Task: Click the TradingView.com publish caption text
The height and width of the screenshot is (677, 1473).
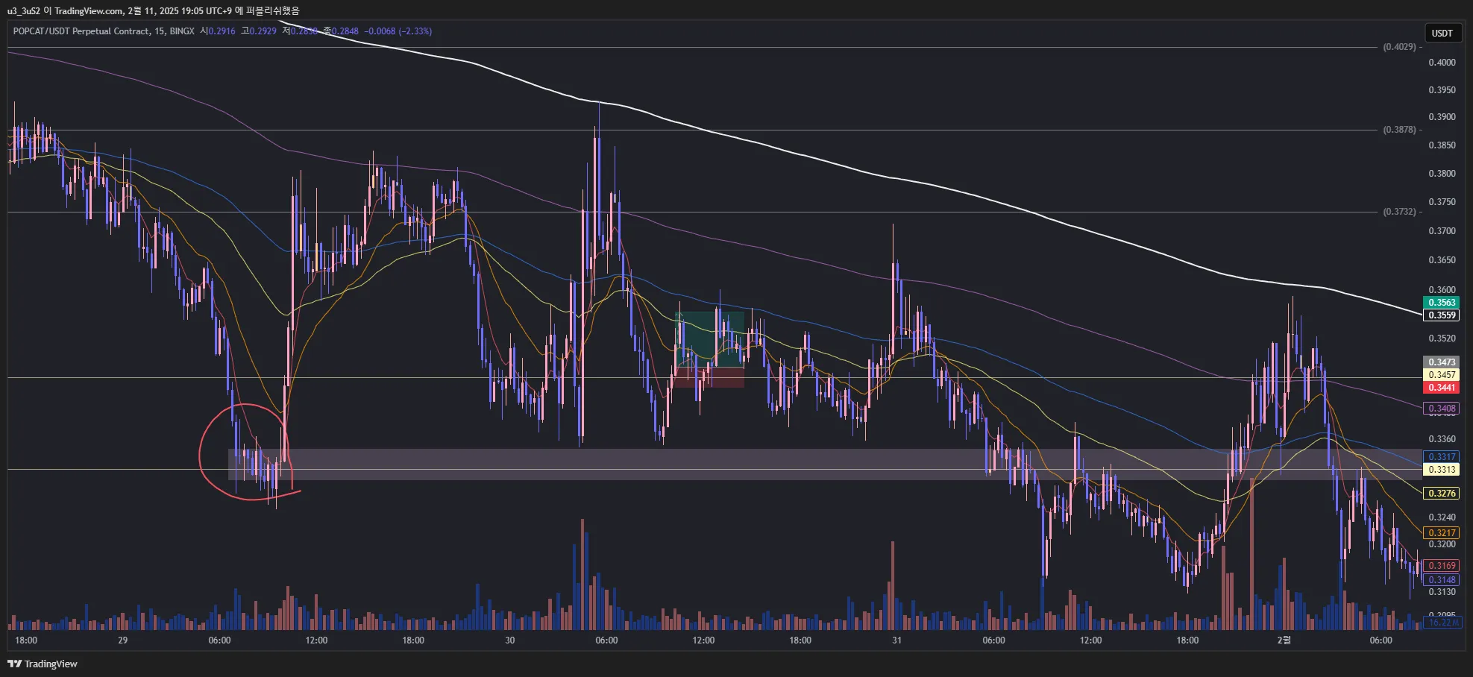Action: (x=153, y=10)
